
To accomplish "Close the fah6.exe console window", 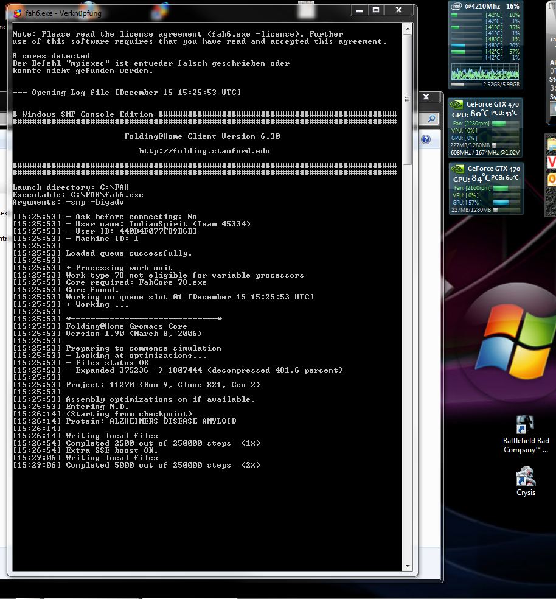I will click(399, 10).
